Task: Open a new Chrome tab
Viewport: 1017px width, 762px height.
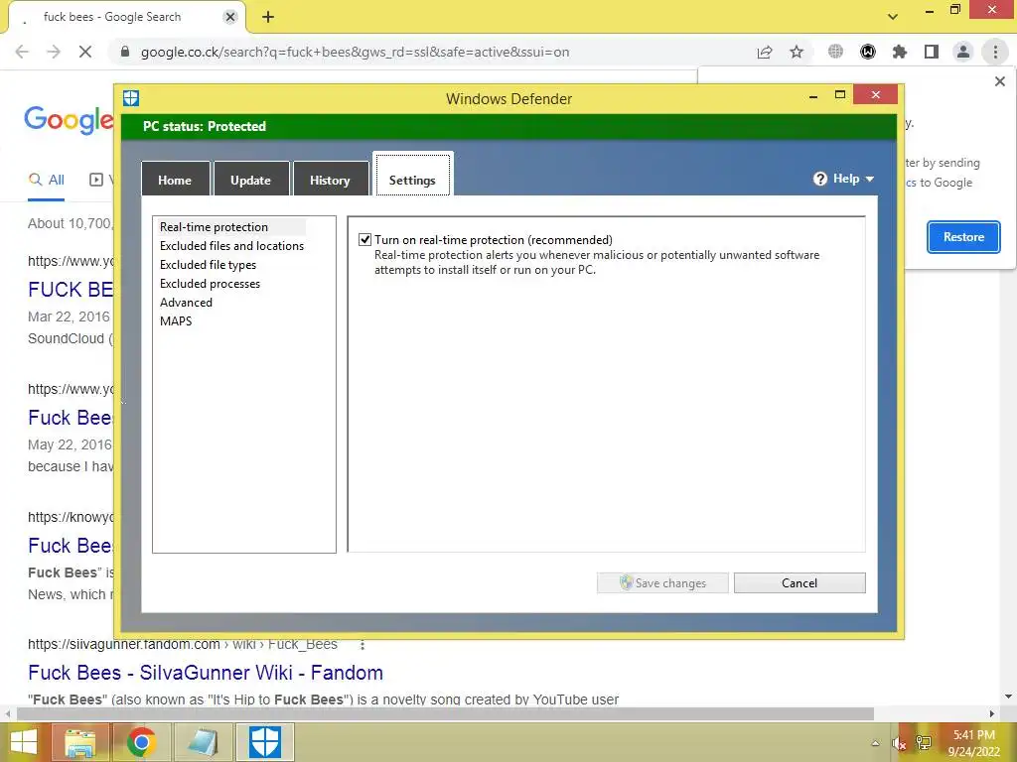Action: click(268, 17)
